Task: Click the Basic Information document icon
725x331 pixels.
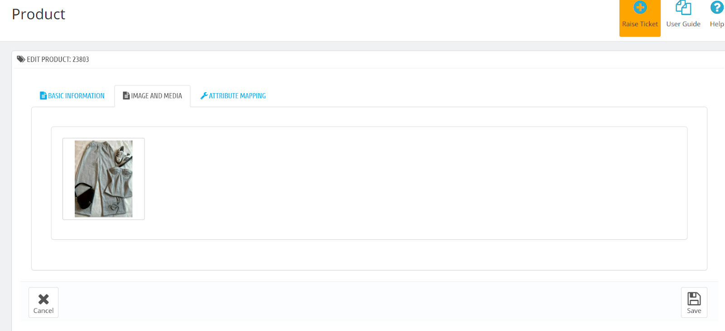Action: pyautogui.click(x=43, y=96)
